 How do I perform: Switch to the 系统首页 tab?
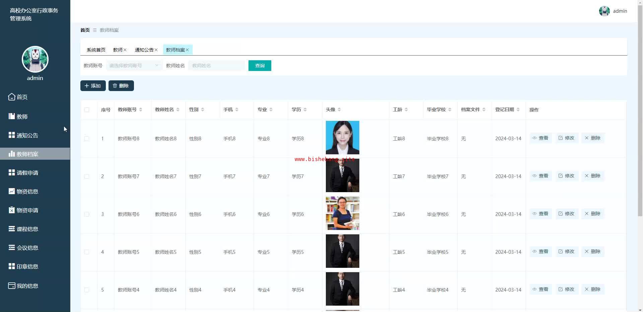[96, 50]
